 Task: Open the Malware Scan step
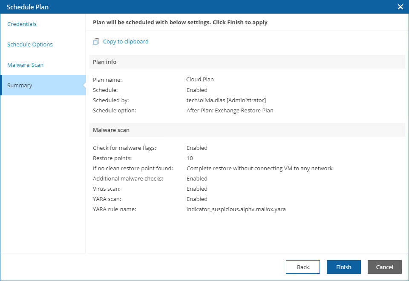[25, 65]
